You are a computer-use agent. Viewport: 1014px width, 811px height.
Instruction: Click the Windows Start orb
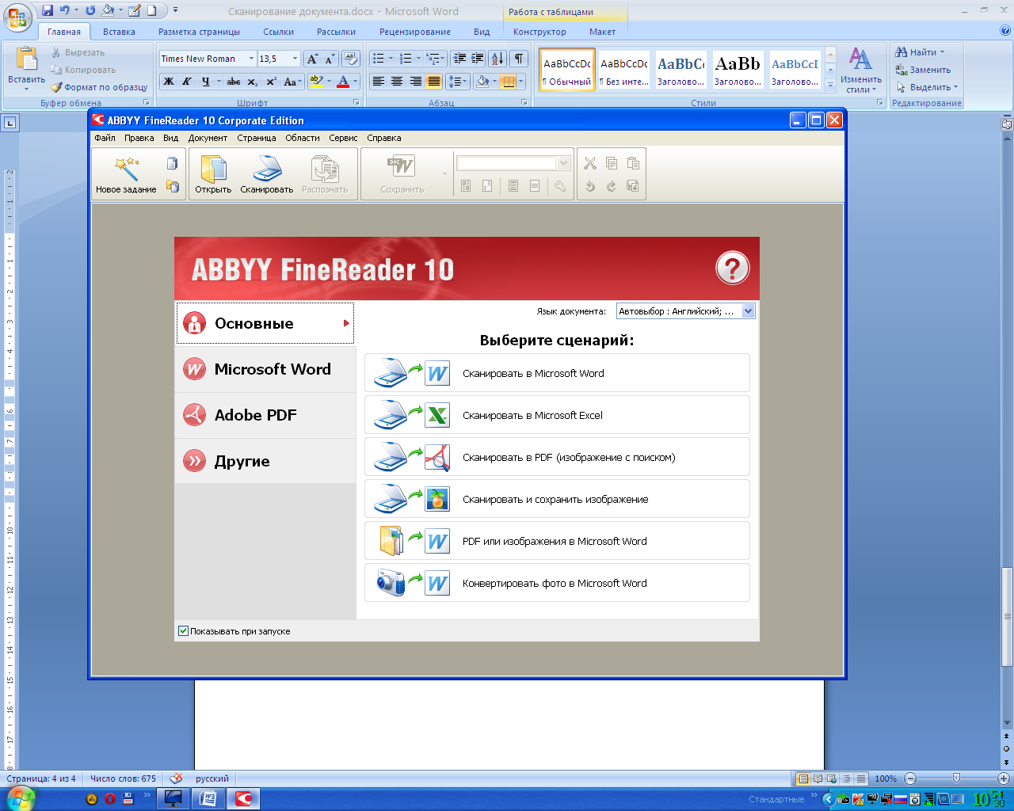(21, 798)
